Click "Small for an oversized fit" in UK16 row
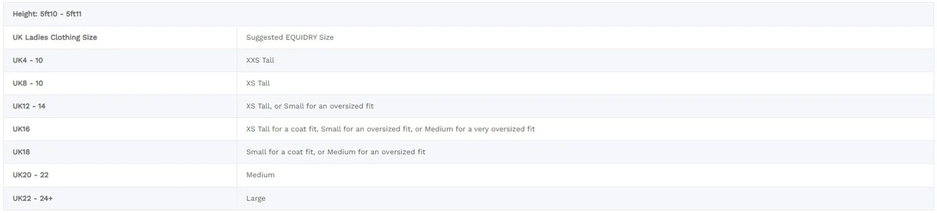 [366, 129]
